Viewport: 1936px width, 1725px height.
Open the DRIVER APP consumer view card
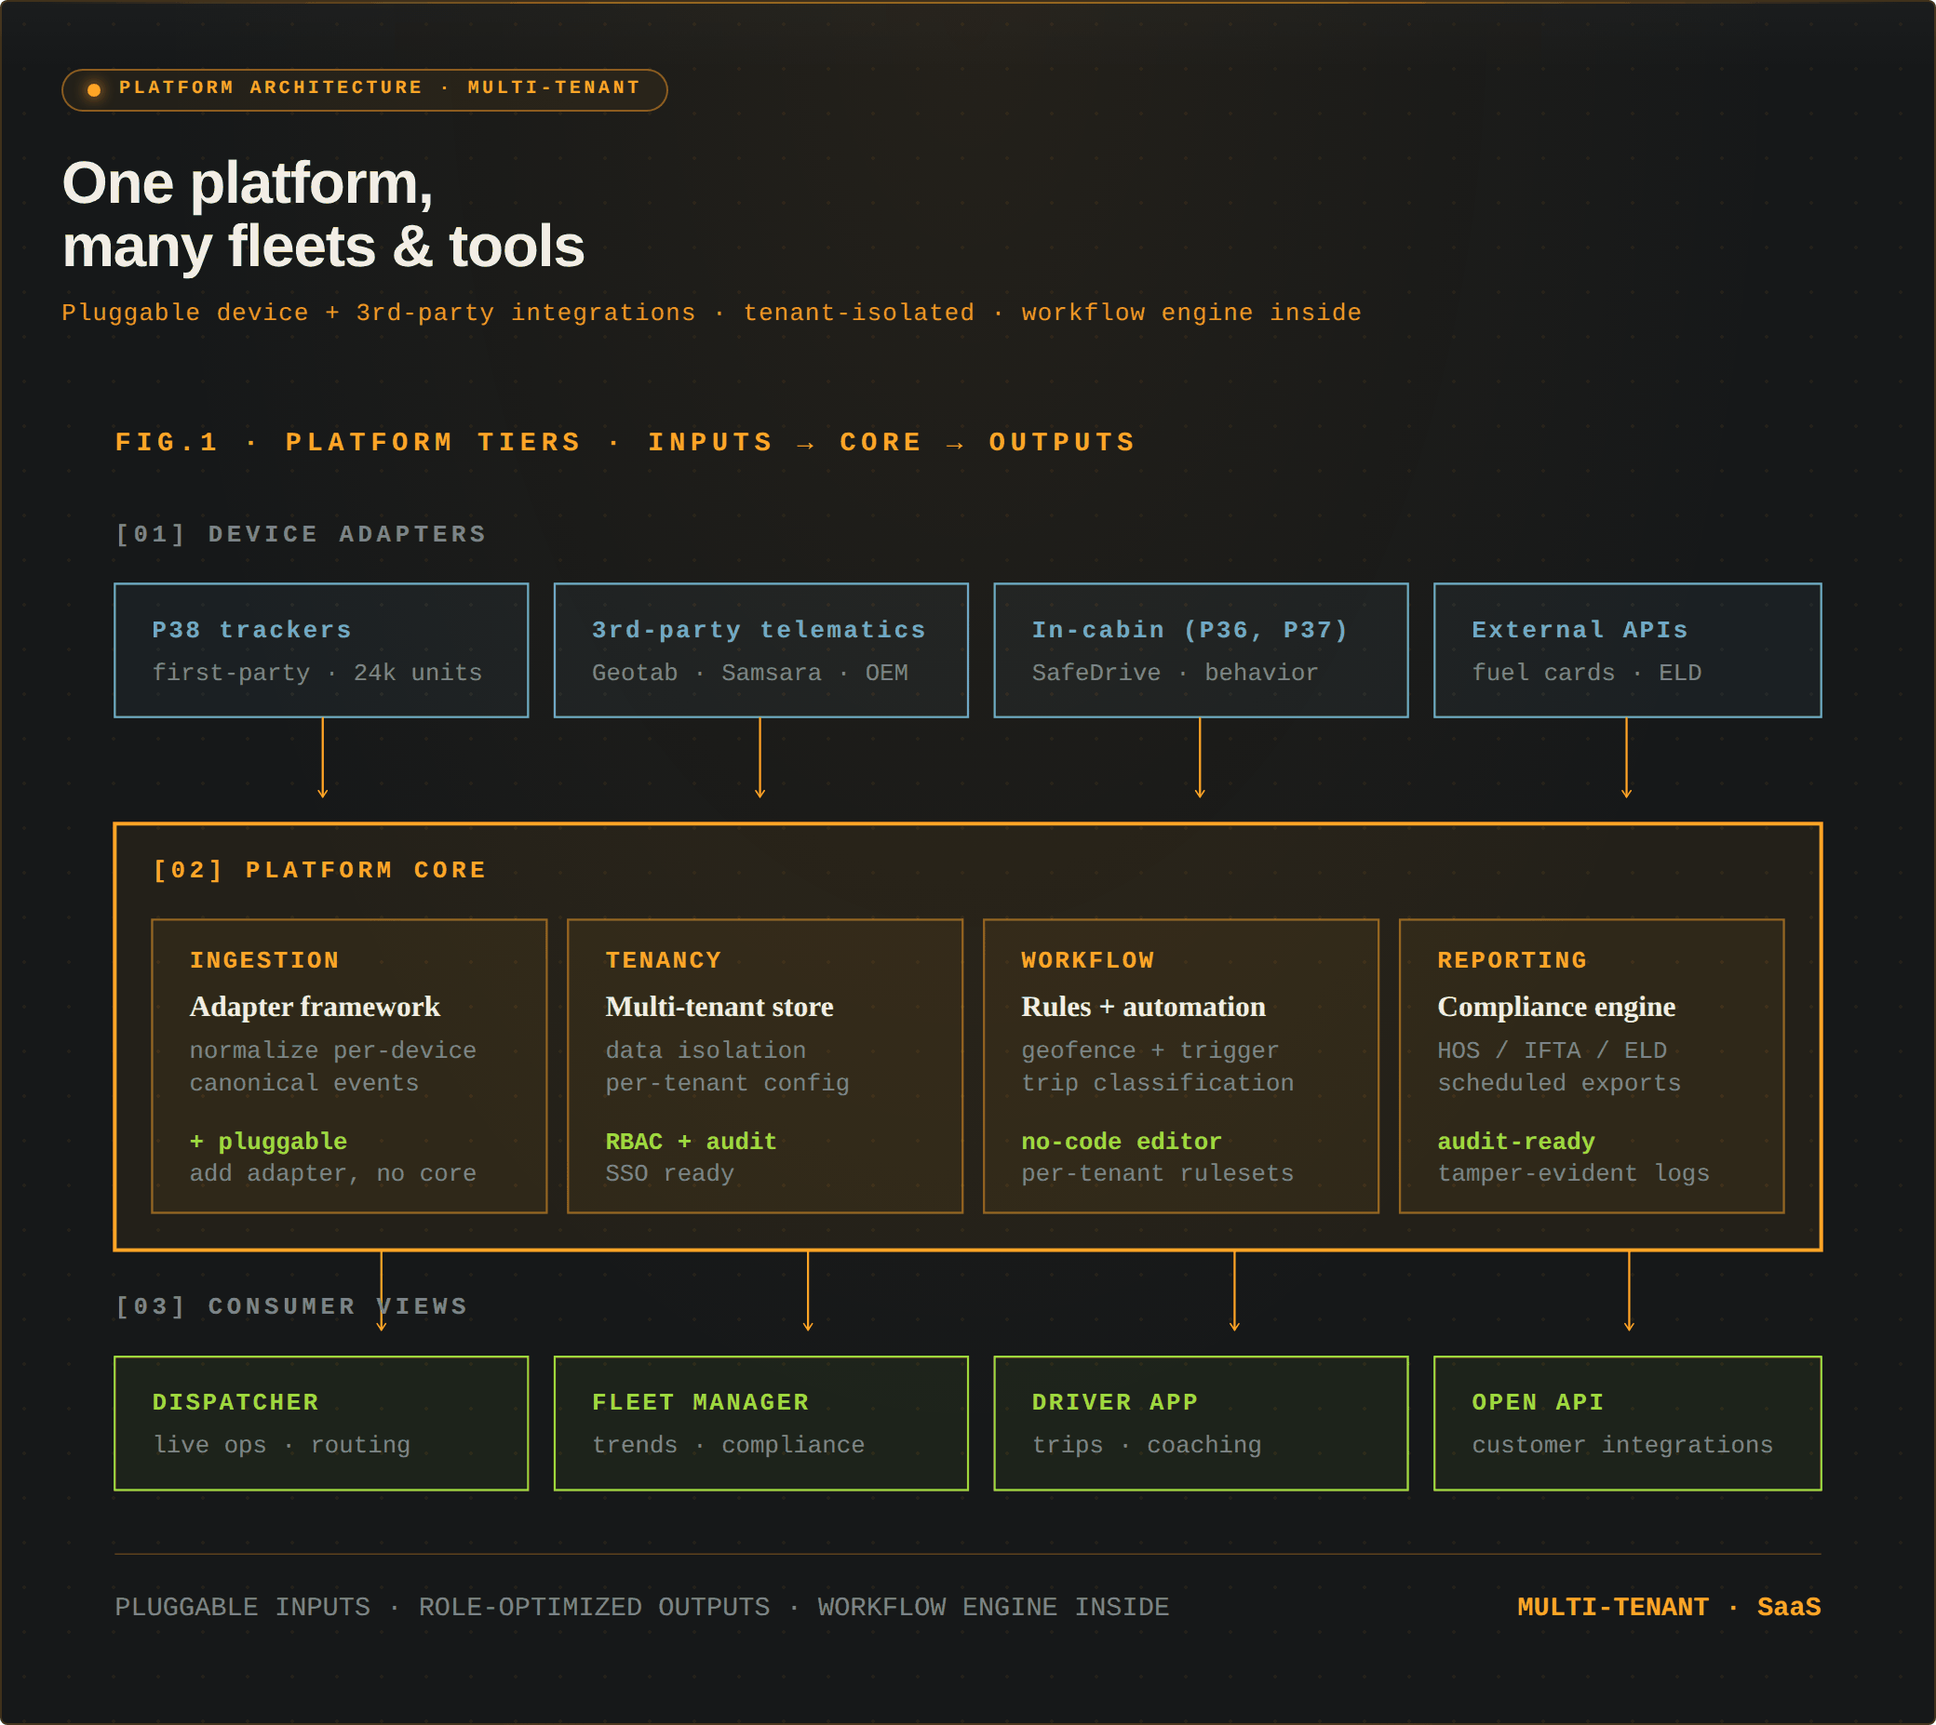click(1202, 1424)
